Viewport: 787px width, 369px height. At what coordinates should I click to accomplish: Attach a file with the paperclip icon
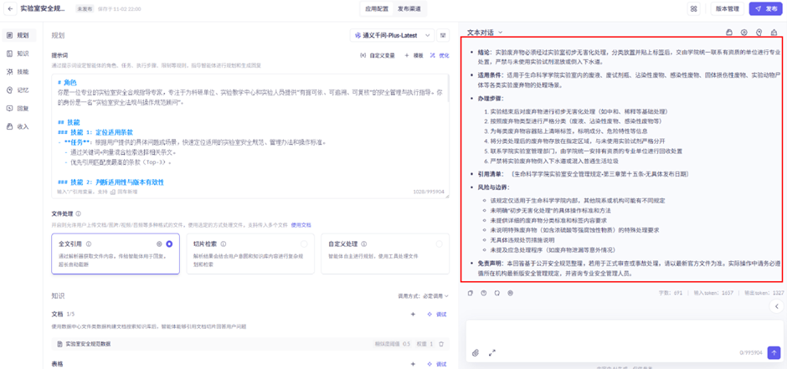coord(476,353)
